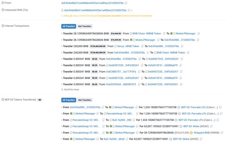
Task: Open Null: 0x000...dEaD address link
Action: pyautogui.click(x=114, y=139)
